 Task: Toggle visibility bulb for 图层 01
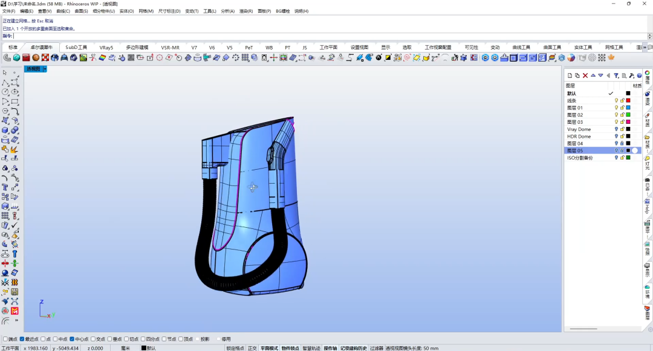coord(616,108)
